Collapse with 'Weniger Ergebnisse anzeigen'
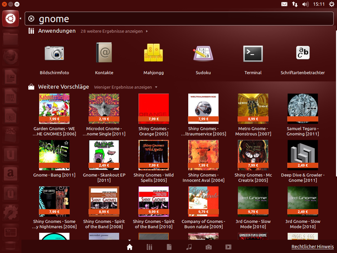 125,87
